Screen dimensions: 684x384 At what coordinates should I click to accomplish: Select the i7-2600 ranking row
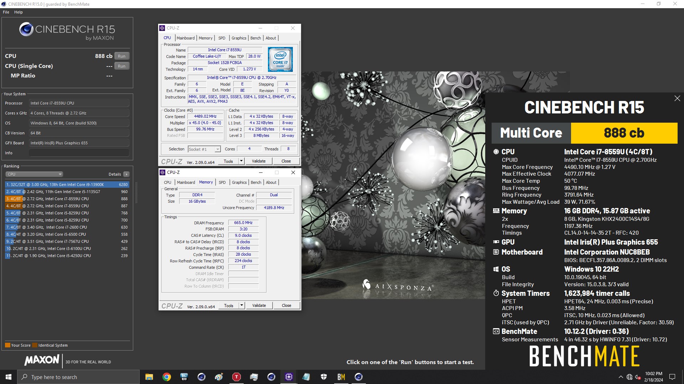[x=67, y=227]
